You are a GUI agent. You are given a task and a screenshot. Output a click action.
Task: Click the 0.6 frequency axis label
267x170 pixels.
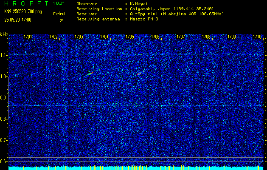point(3,161)
